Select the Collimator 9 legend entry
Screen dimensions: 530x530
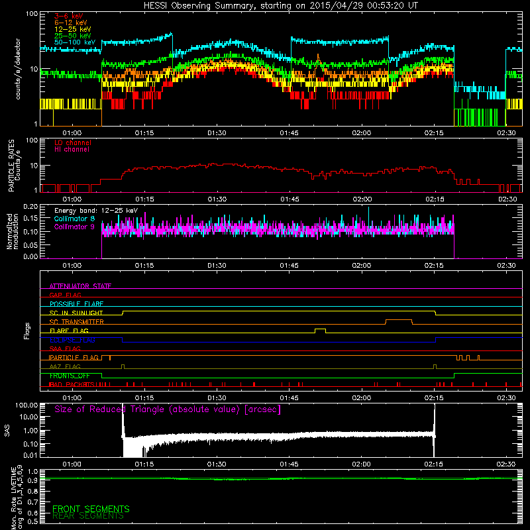tap(74, 227)
